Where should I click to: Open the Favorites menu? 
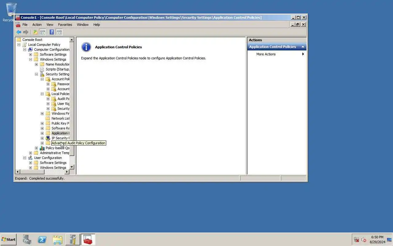point(65,25)
